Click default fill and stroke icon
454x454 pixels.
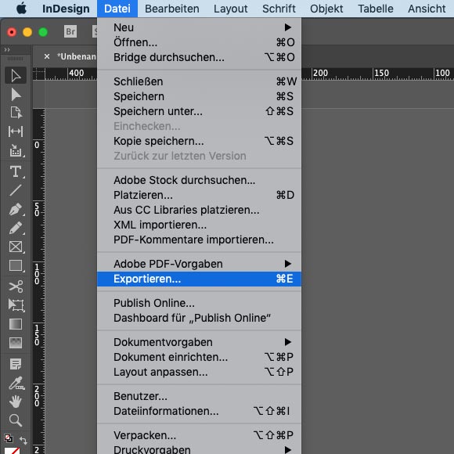[x=8, y=438]
